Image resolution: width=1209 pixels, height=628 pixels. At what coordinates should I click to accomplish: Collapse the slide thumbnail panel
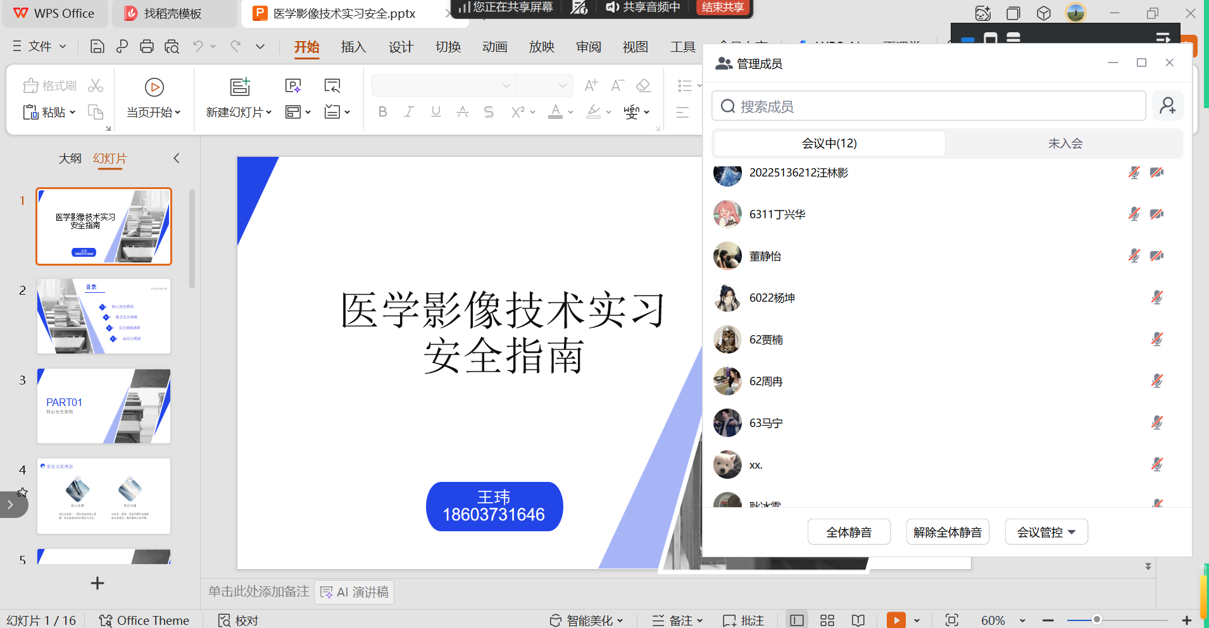click(x=177, y=158)
